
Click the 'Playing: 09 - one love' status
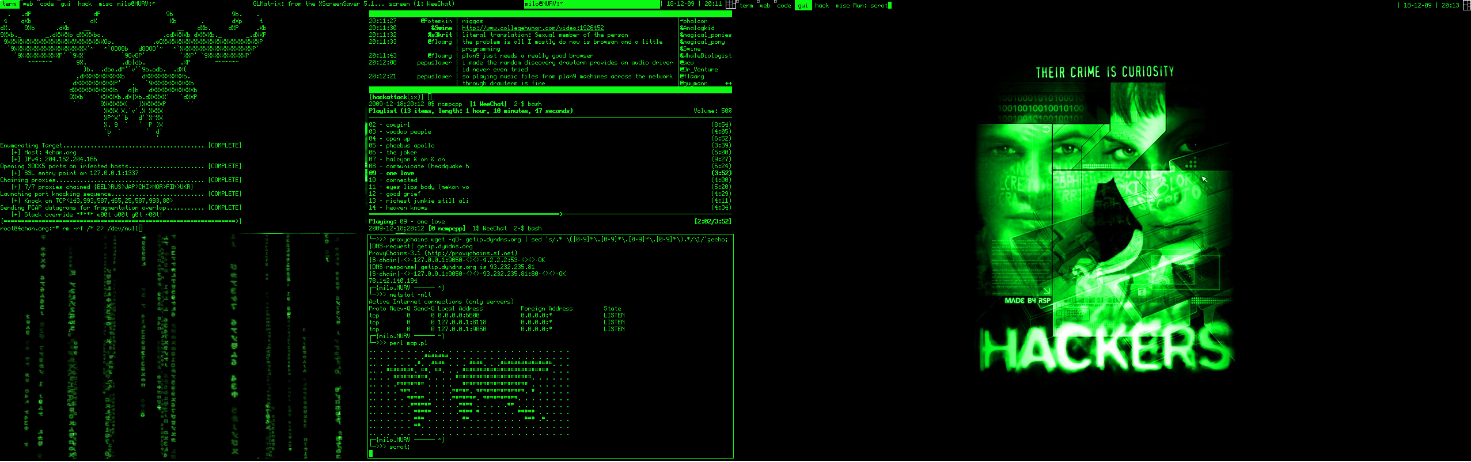pos(407,221)
